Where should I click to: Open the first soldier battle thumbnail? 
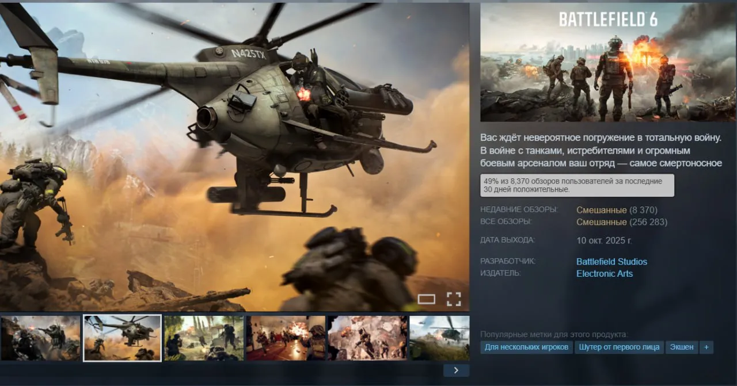click(x=40, y=338)
